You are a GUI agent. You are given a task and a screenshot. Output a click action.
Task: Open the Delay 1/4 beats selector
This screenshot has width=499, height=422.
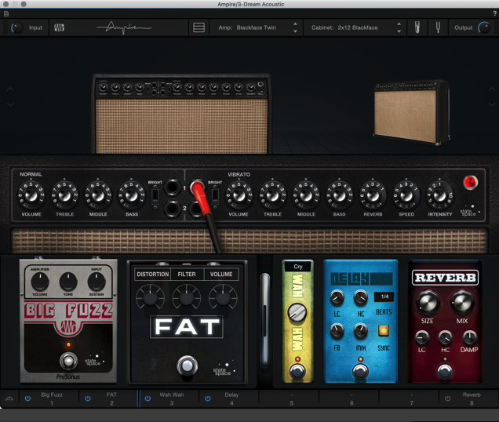point(384,296)
